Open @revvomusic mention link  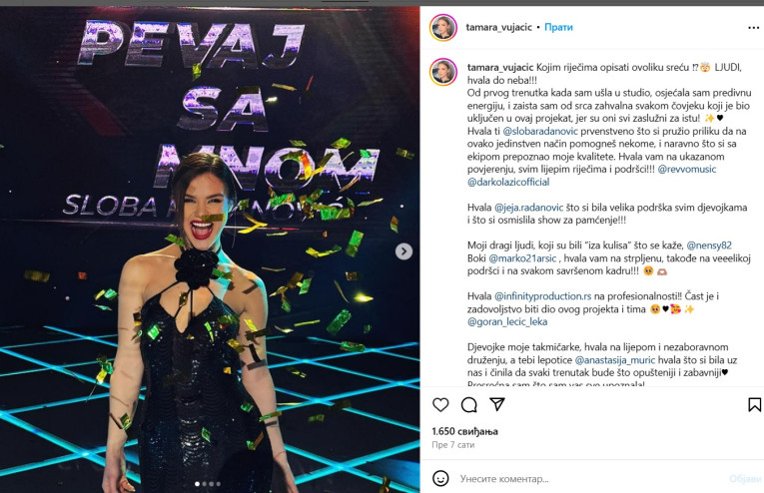coord(687,169)
